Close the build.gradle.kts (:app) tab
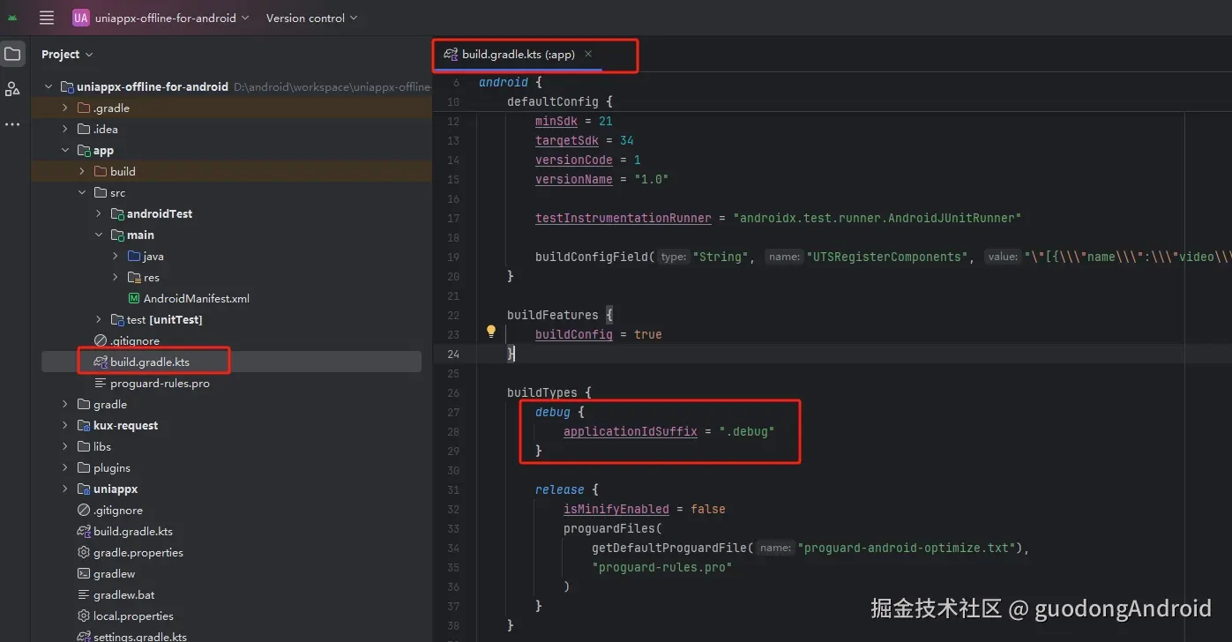Image resolution: width=1232 pixels, height=642 pixels. [588, 55]
